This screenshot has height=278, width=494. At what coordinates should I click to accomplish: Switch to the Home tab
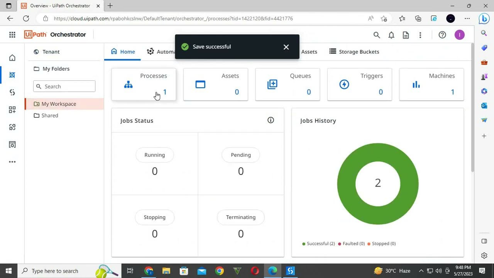123,52
